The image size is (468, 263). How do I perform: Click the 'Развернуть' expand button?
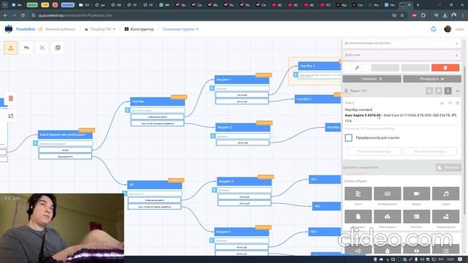[432, 79]
